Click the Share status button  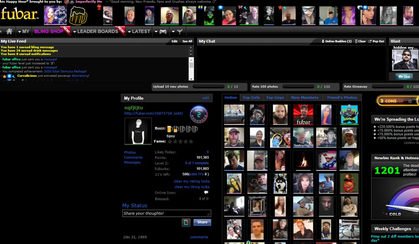coord(202,222)
